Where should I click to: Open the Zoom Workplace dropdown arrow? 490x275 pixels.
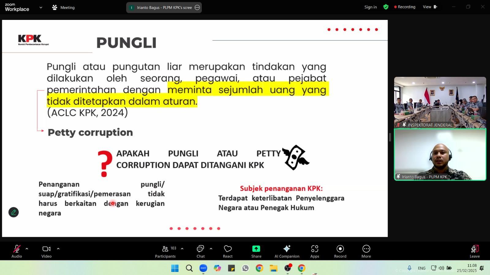point(41,7)
